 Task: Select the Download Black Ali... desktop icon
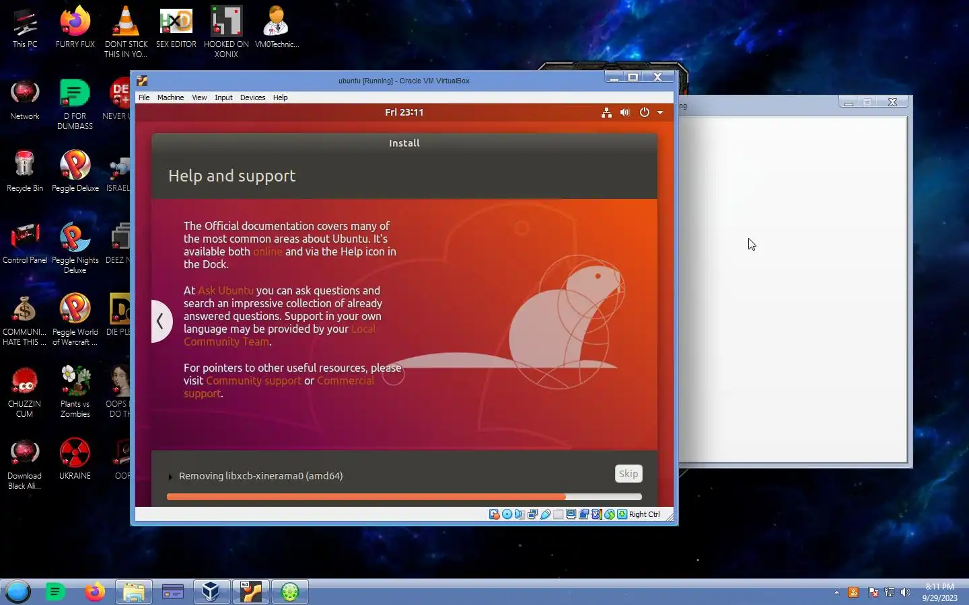click(x=25, y=464)
